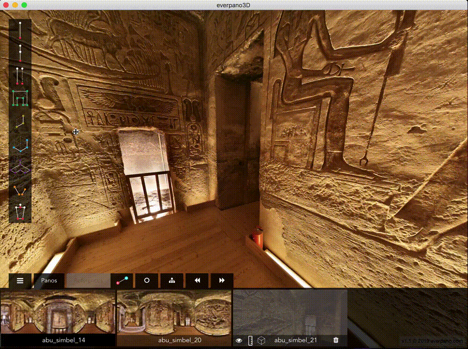Select the green doorway shape tool
The image size is (468, 349).
coord(20,98)
